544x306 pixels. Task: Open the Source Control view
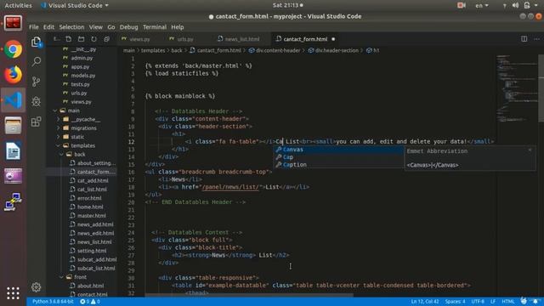pyautogui.click(x=36, y=82)
